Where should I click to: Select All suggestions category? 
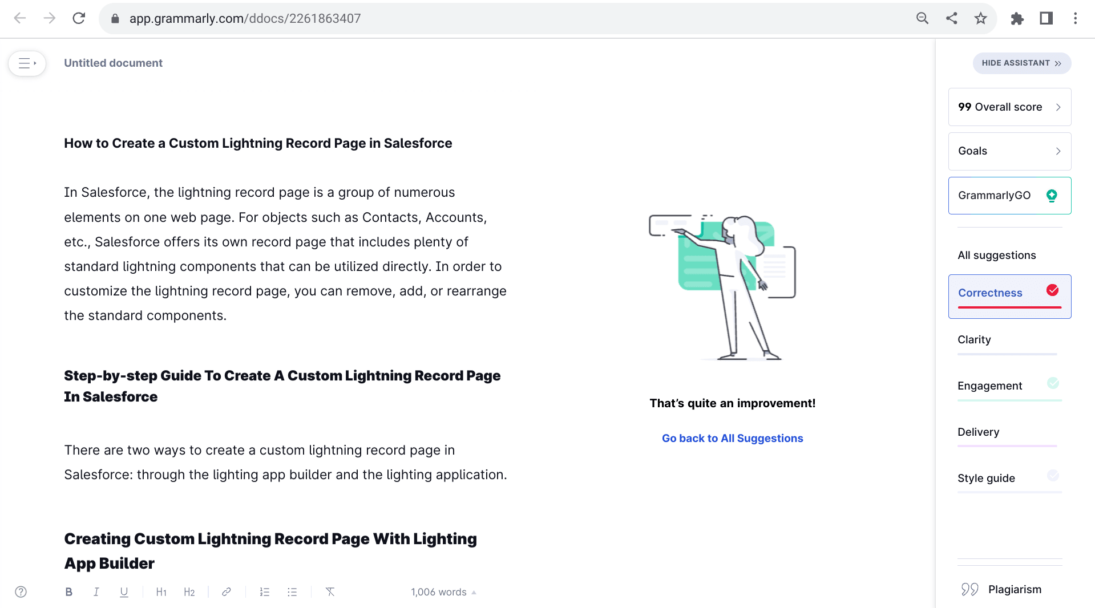(x=996, y=256)
